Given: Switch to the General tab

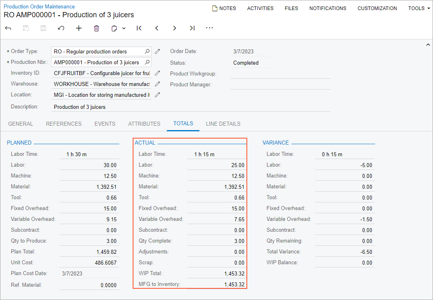Looking at the screenshot, I should (x=21, y=124).
